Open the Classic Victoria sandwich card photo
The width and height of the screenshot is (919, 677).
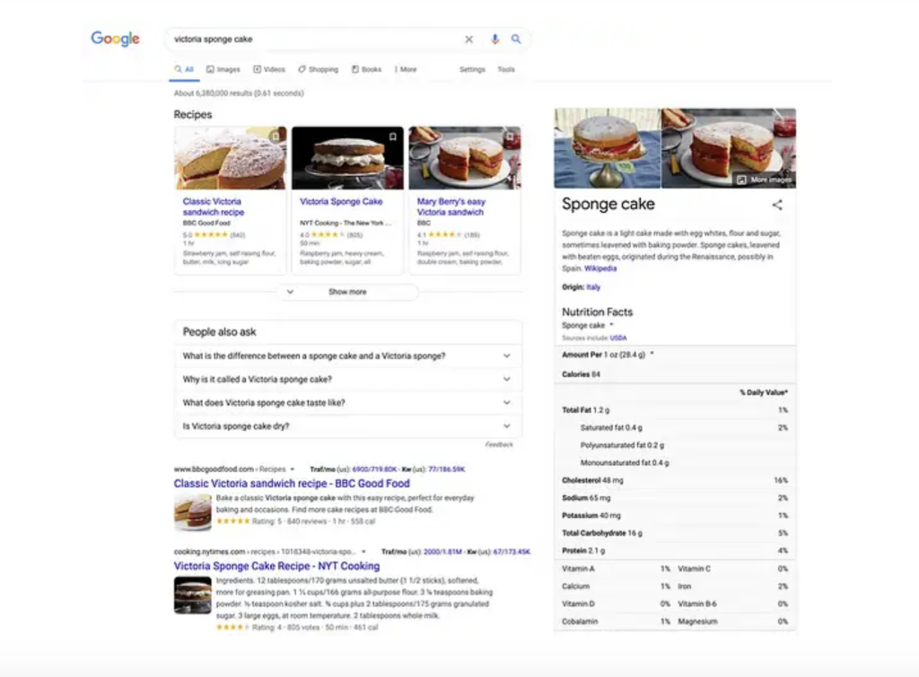coord(231,158)
